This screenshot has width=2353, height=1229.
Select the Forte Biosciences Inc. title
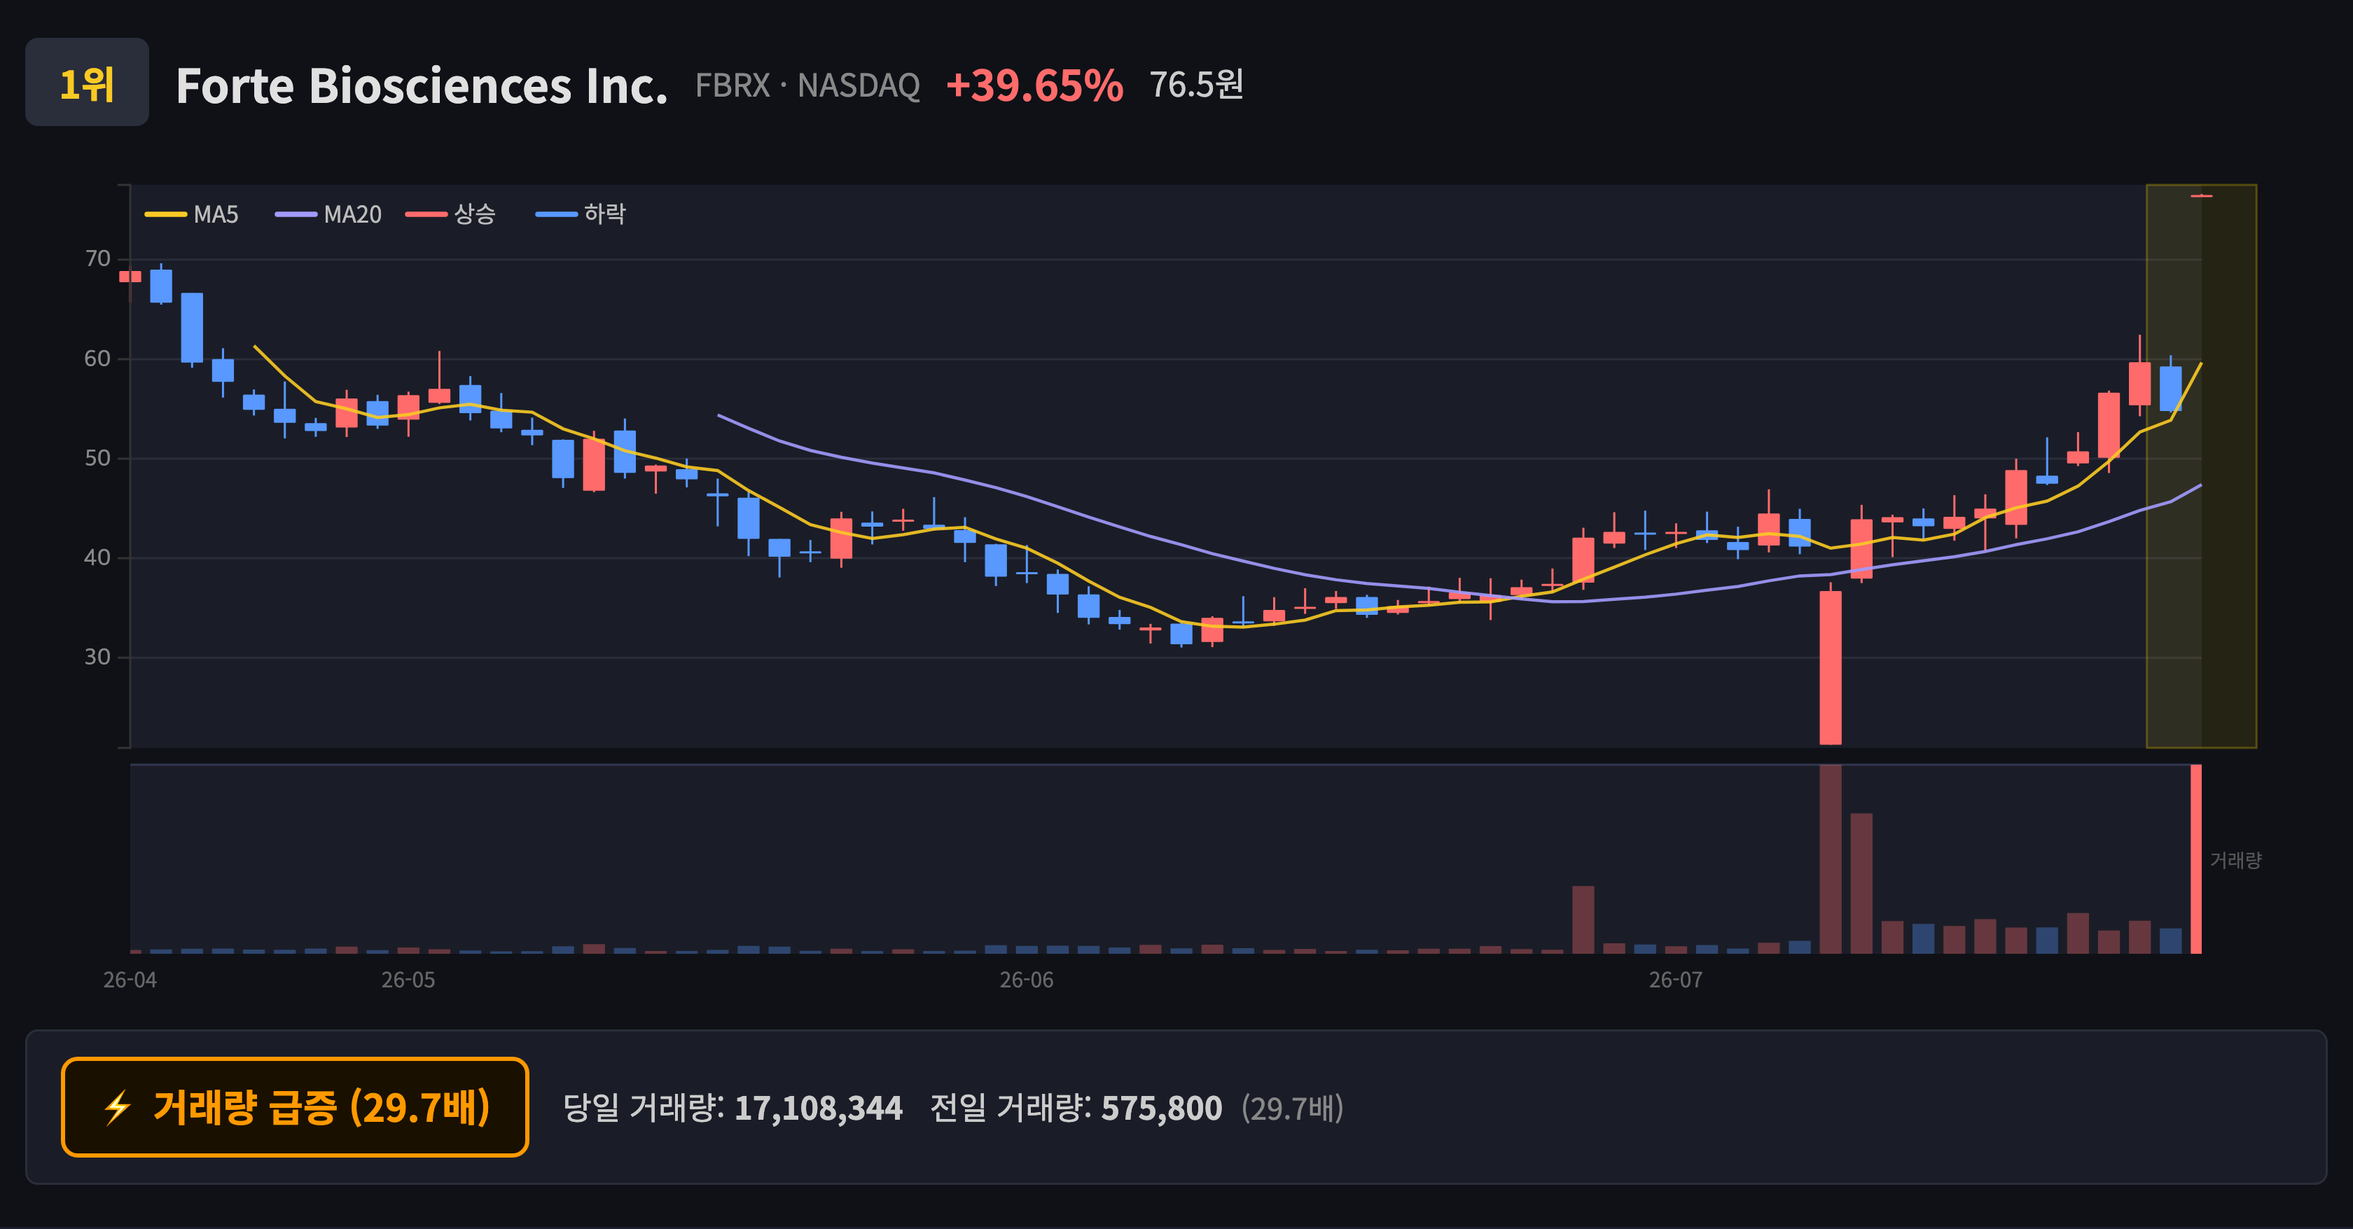[421, 86]
